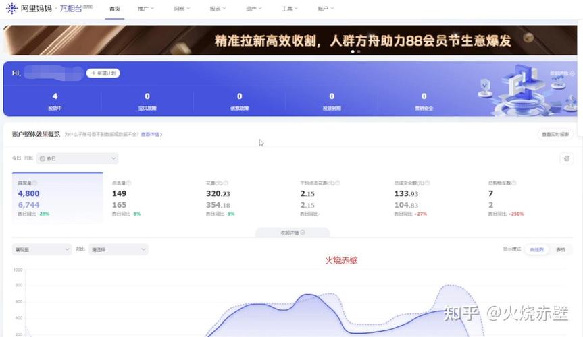
Task: Click the Alimama logo icon
Action: (12, 8)
